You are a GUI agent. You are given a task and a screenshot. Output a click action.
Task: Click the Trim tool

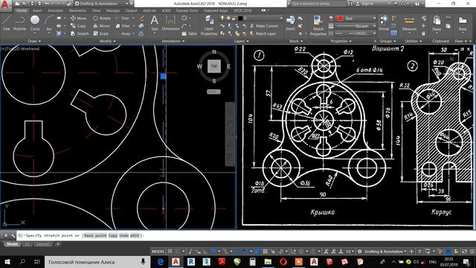(122, 18)
